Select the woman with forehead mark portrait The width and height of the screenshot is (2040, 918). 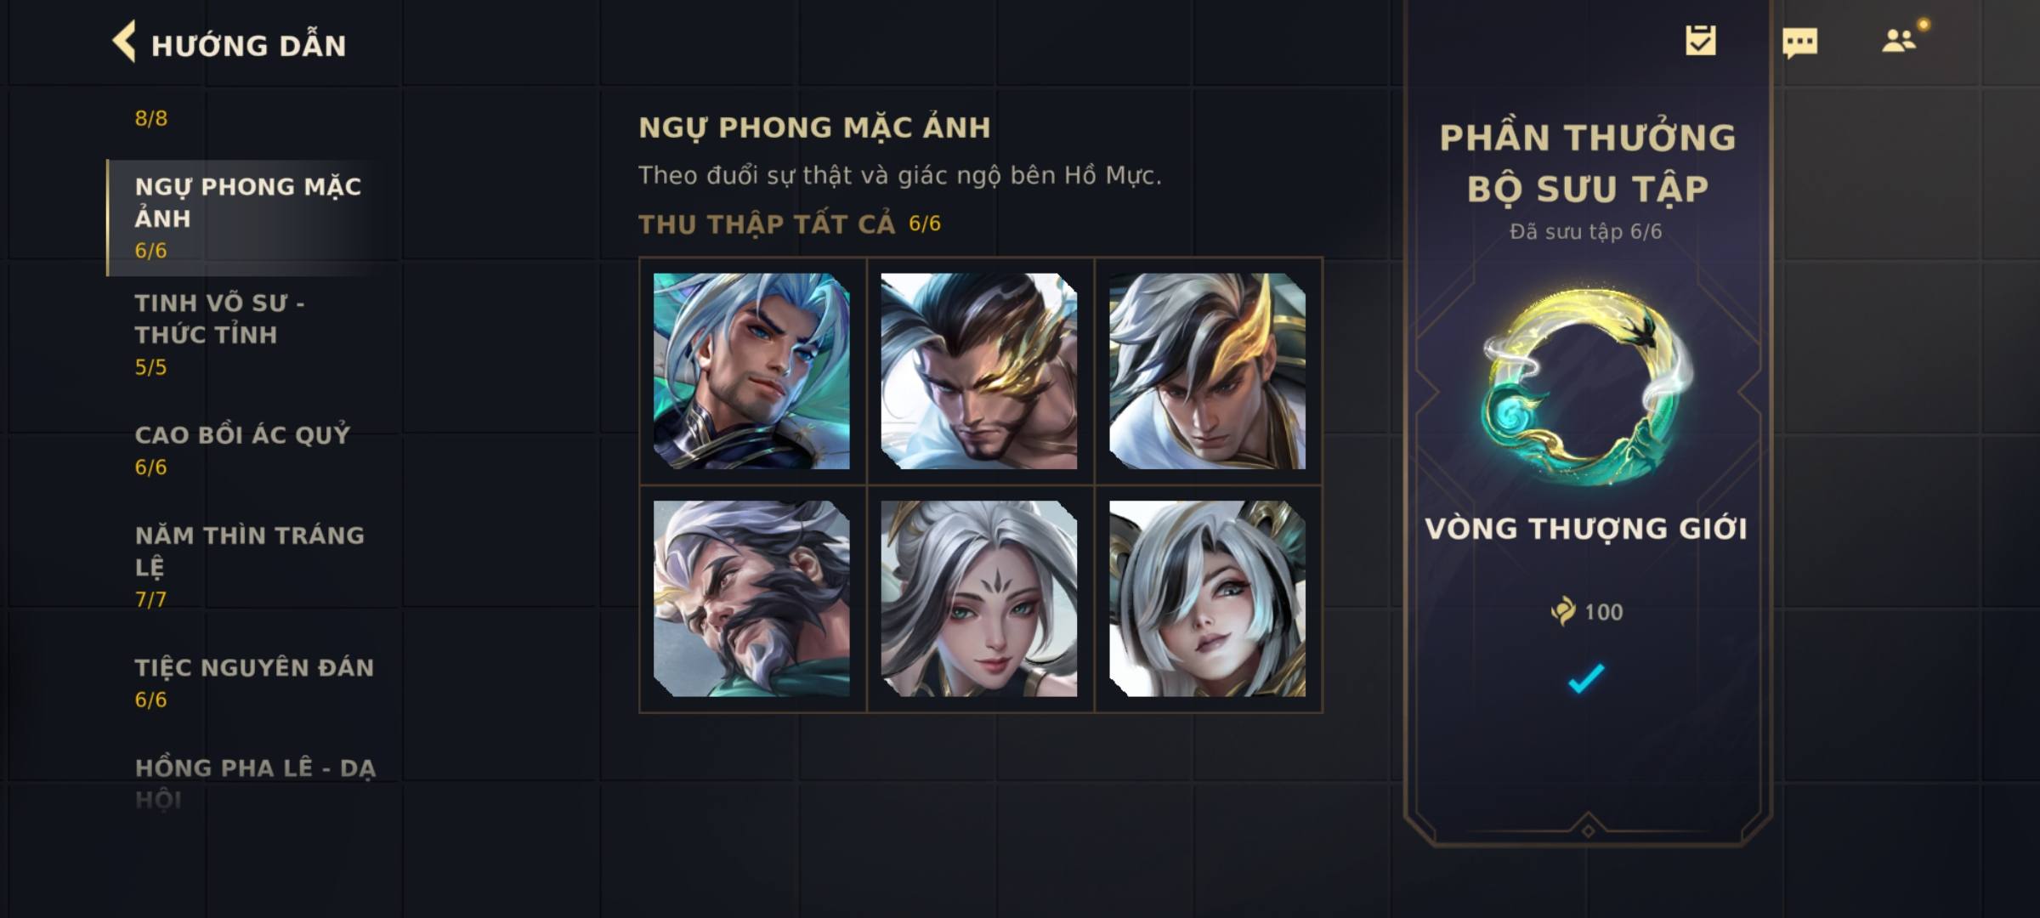[979, 598]
